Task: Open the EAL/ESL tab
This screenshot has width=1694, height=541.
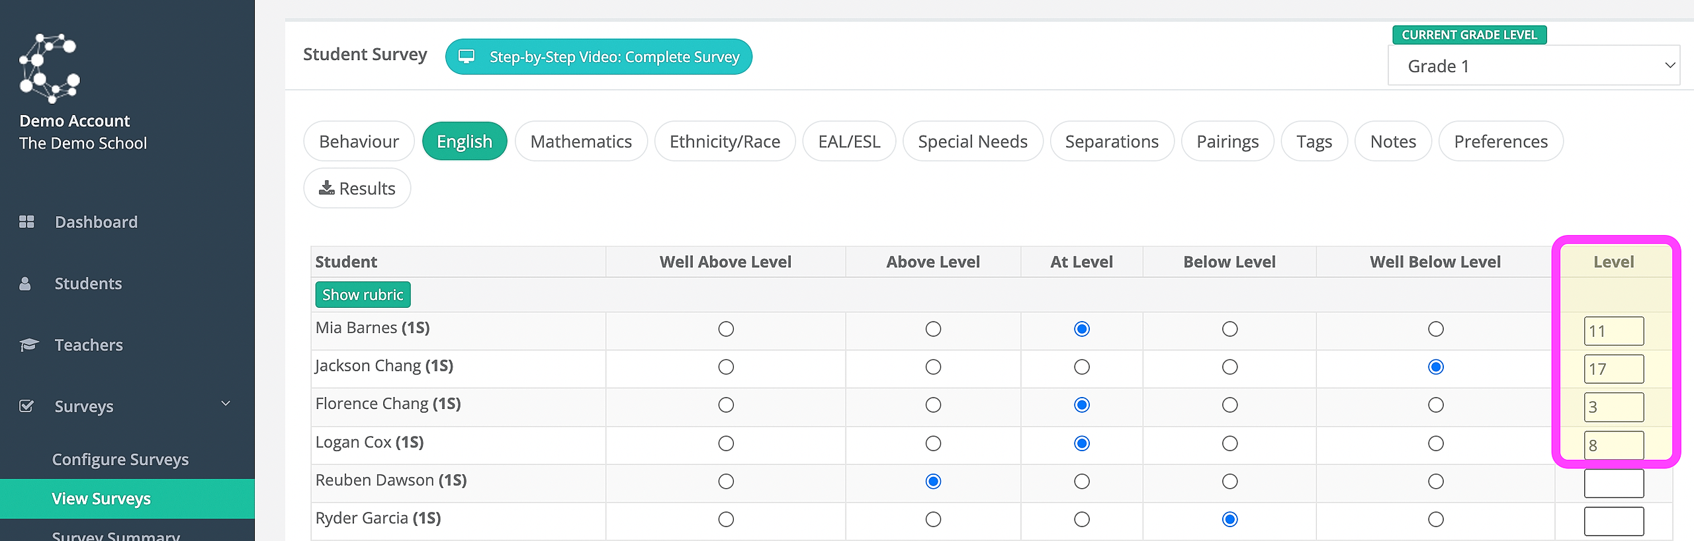Action: click(x=849, y=141)
